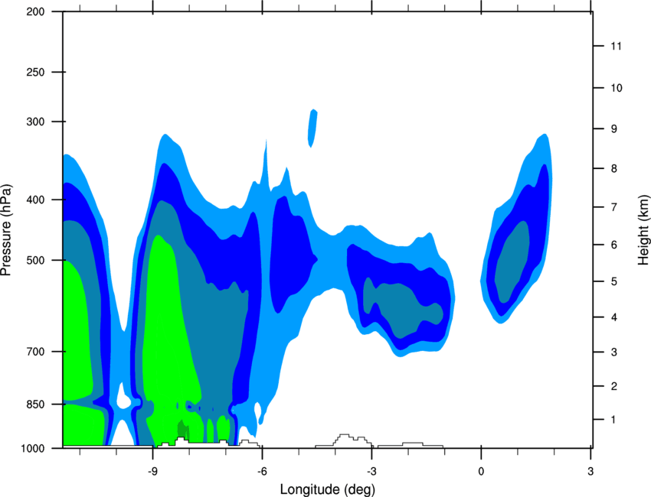
Task: Click the 'Longitude (deg)' axis title
Action: (328, 489)
